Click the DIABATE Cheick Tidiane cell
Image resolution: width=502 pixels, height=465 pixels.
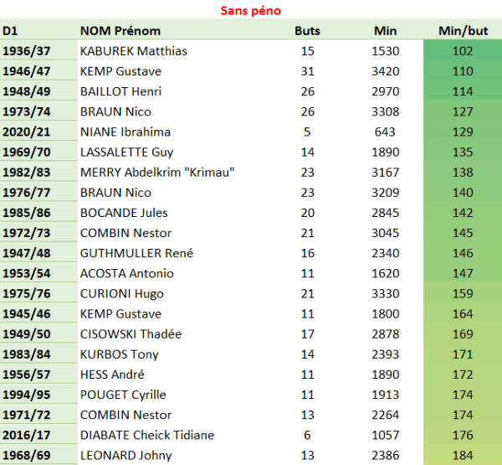pos(146,435)
